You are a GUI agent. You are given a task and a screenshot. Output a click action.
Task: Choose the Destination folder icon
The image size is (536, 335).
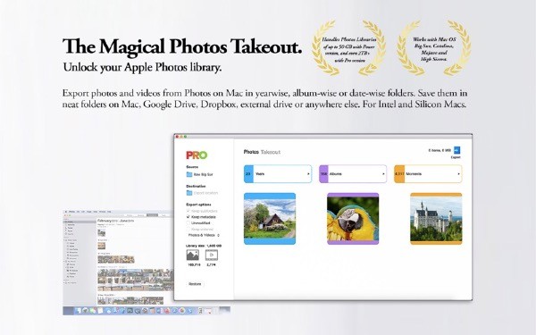click(x=189, y=193)
